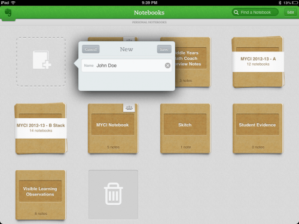Click the 0 notes count label
Image resolution: width=299 pixels, height=224 pixels.
pos(258,147)
